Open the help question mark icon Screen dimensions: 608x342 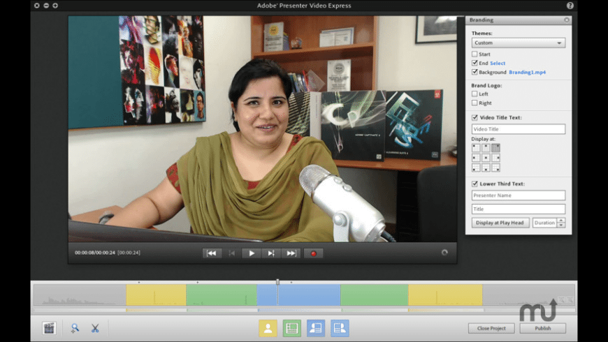click(x=570, y=6)
